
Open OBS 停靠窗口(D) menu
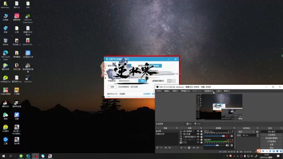pyautogui.click(x=185, y=91)
